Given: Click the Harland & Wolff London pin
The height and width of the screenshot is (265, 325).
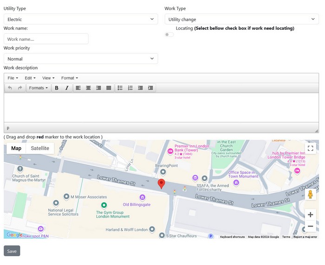Looking at the screenshot, I should 152,229.
